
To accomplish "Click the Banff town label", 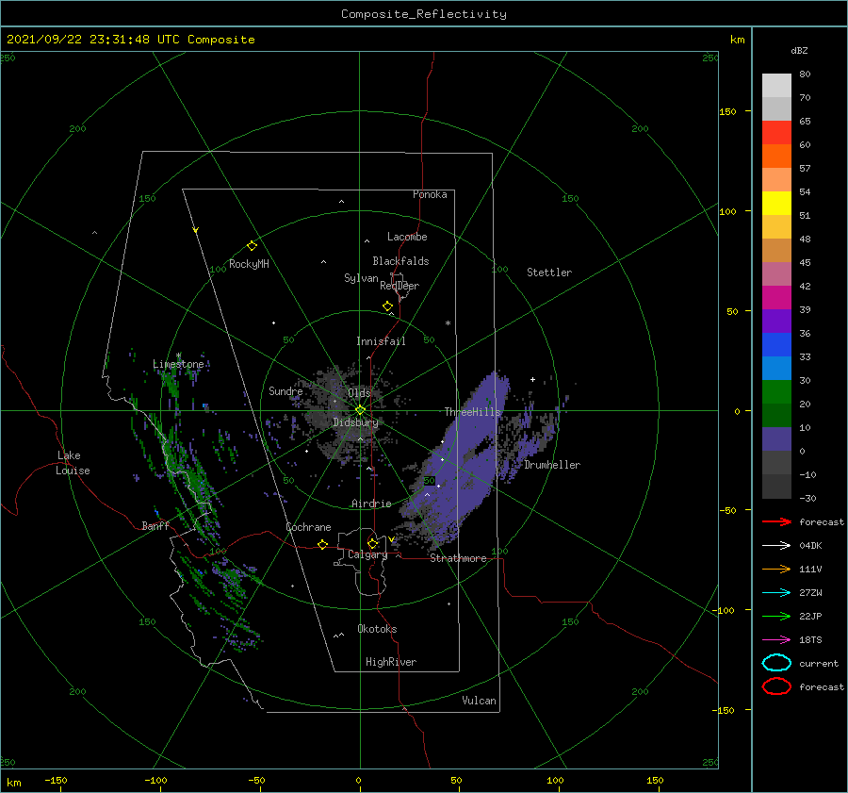I will [x=155, y=525].
